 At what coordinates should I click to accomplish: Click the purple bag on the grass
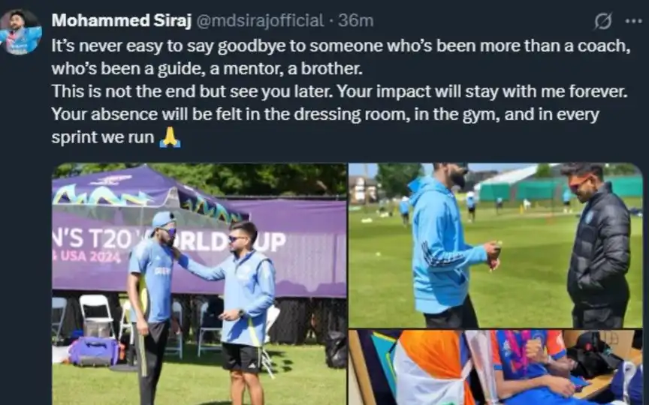tap(95, 352)
